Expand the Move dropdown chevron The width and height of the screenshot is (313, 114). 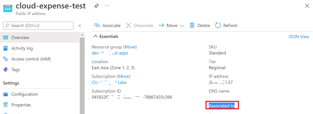182,26
